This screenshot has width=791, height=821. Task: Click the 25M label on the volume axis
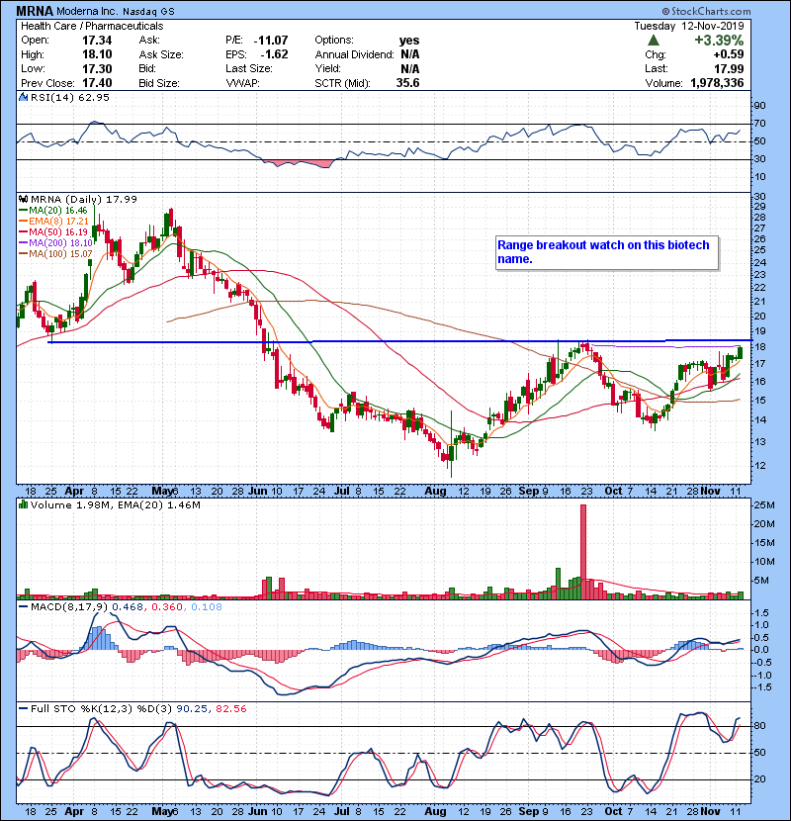[763, 505]
